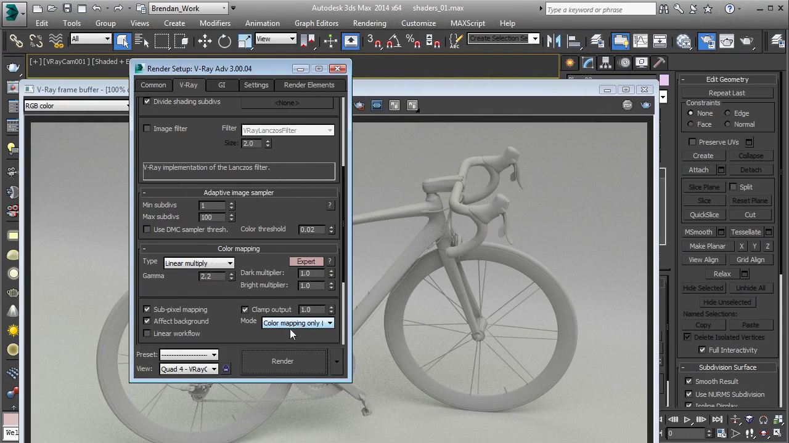Open the selection filter All dropdown

91,39
